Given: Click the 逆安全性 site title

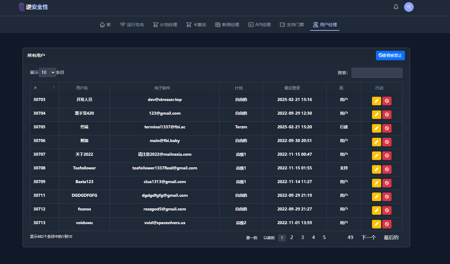Looking at the screenshot, I should (37, 7).
